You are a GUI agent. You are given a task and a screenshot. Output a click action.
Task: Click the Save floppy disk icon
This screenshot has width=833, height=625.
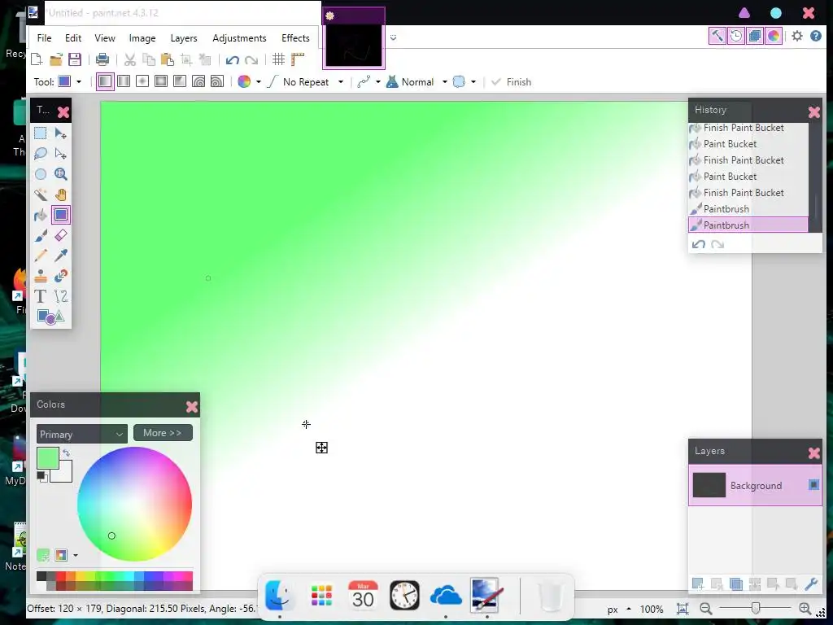coord(75,59)
